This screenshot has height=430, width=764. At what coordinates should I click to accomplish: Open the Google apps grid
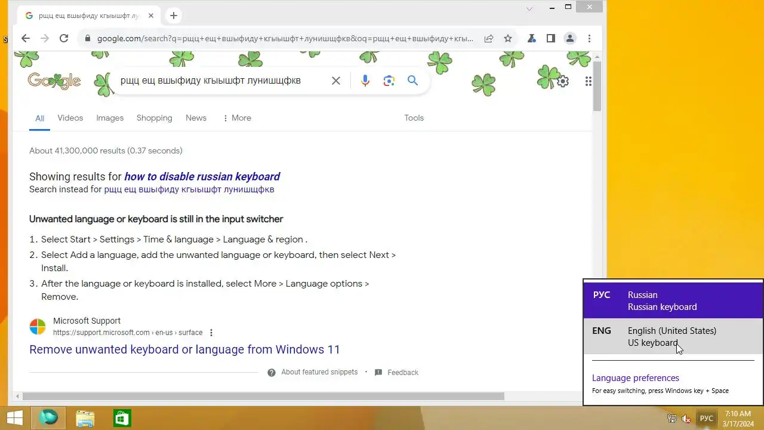pos(589,81)
